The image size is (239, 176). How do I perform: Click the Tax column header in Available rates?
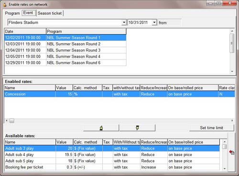coord(108,142)
